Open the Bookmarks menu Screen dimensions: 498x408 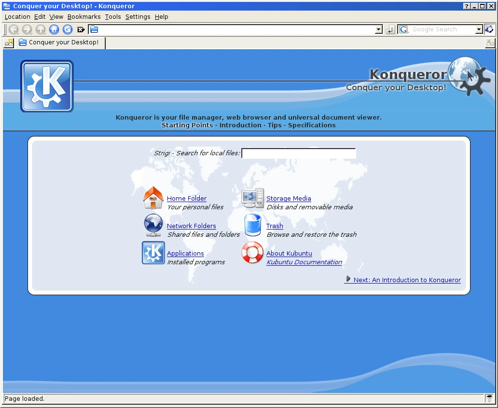pyautogui.click(x=84, y=16)
